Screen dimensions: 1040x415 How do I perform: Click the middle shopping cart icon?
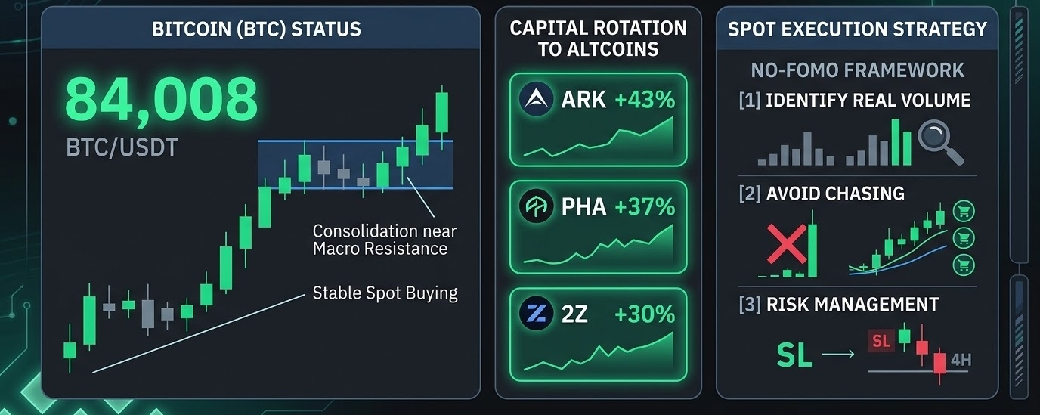click(x=964, y=237)
